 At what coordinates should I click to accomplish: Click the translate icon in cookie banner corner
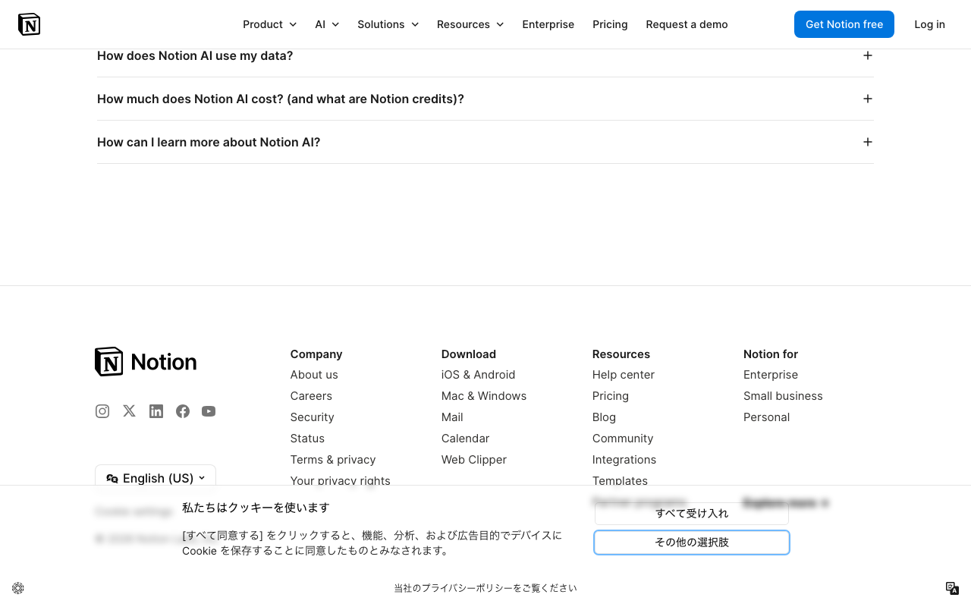[x=953, y=588]
